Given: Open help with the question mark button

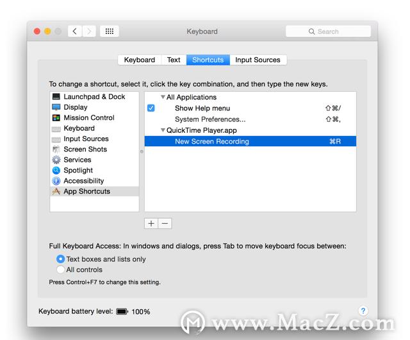Looking at the screenshot, I should (x=363, y=311).
